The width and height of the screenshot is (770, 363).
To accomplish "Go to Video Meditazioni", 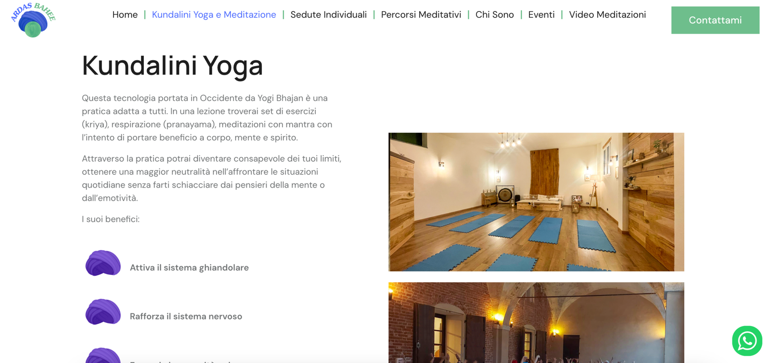I will point(607,15).
